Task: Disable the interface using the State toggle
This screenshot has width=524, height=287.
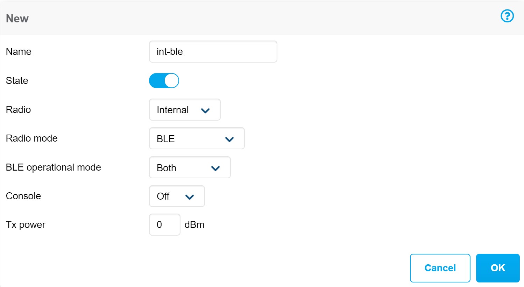Action: [164, 80]
